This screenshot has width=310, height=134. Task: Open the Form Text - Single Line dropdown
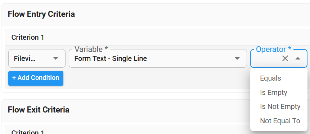(x=158, y=58)
